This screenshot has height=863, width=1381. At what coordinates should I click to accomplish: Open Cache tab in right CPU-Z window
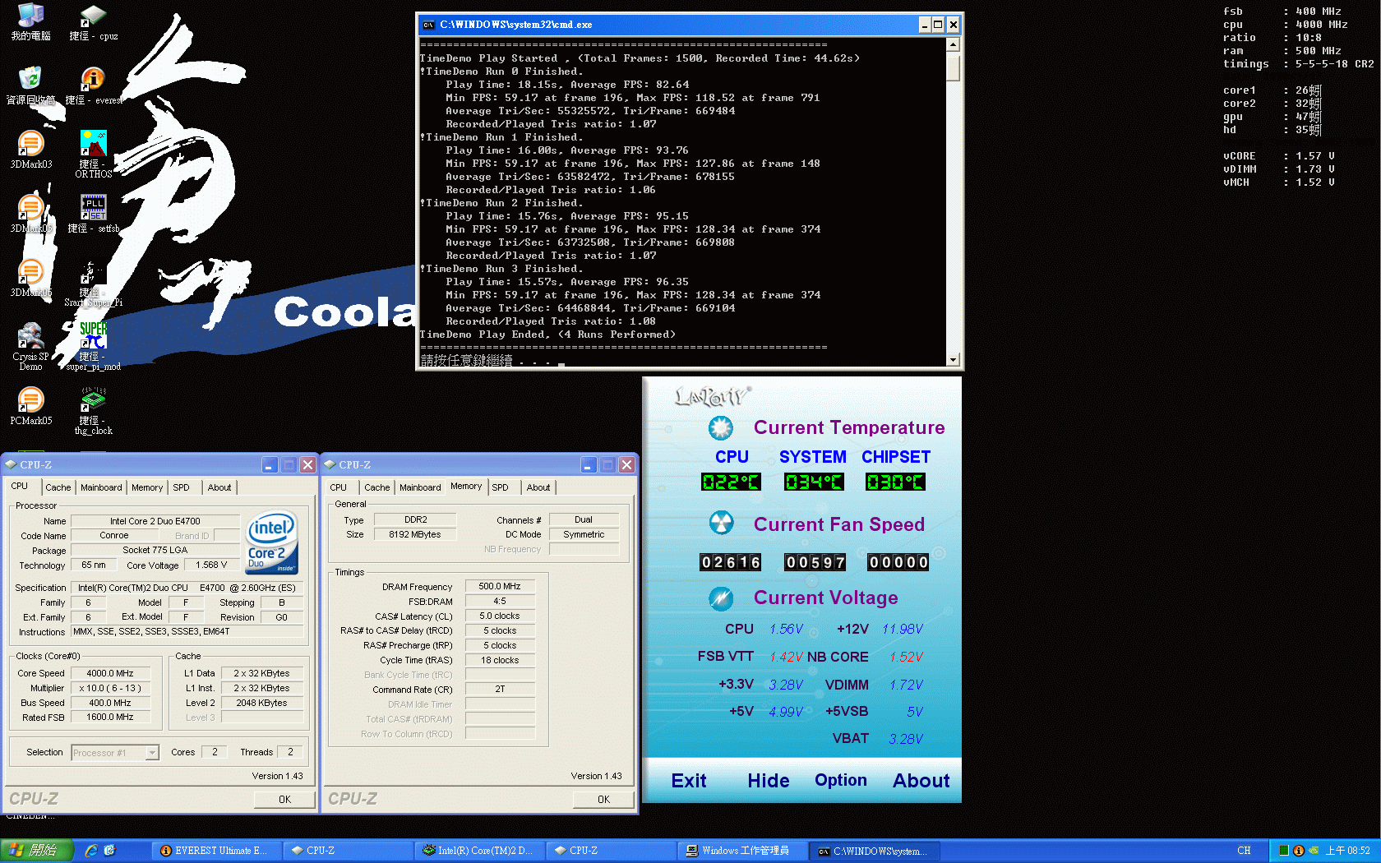[x=376, y=487]
